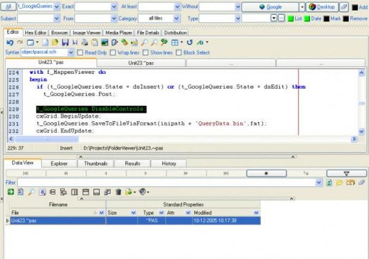Click the eraser icon next to Desktop button
The height and width of the screenshot is (259, 369).
[344, 7]
